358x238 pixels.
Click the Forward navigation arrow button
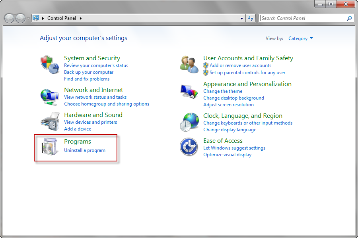click(x=20, y=19)
